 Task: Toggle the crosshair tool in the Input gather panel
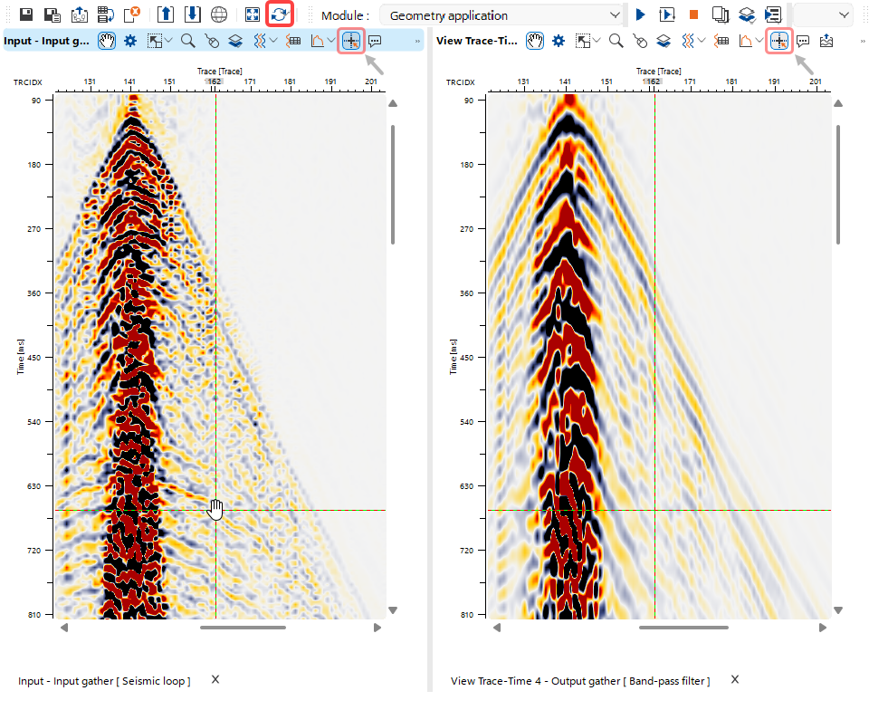tap(351, 41)
